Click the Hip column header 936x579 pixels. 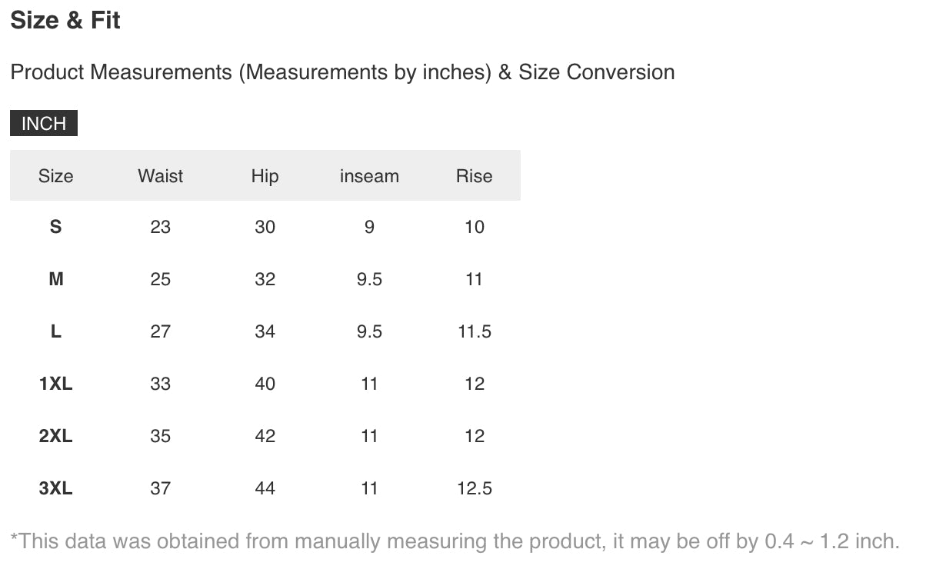pyautogui.click(x=265, y=176)
